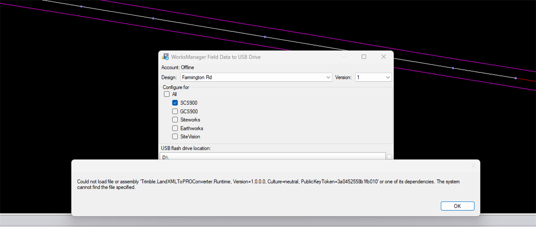
Task: Tick the Siteworks checkbox
Action: tap(176, 120)
